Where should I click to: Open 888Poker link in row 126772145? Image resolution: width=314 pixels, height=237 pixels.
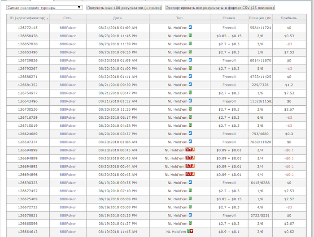(x=68, y=28)
